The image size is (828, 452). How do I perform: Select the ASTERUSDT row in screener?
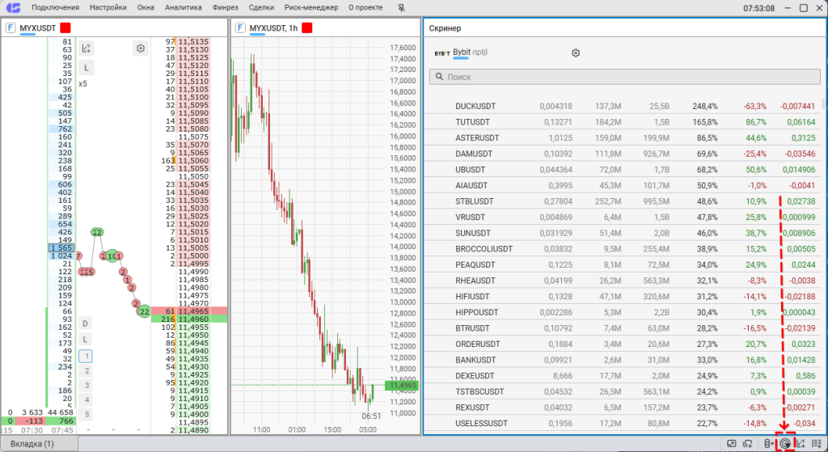tap(477, 137)
